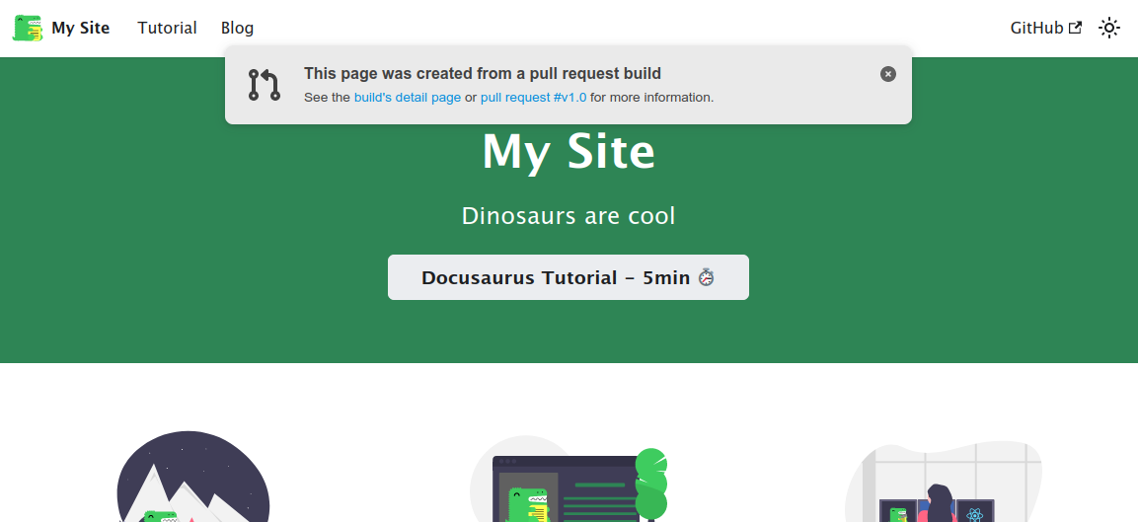Image resolution: width=1138 pixels, height=522 pixels.
Task: Click the 'Dinosaurs are cool' tagline
Action: click(x=569, y=216)
